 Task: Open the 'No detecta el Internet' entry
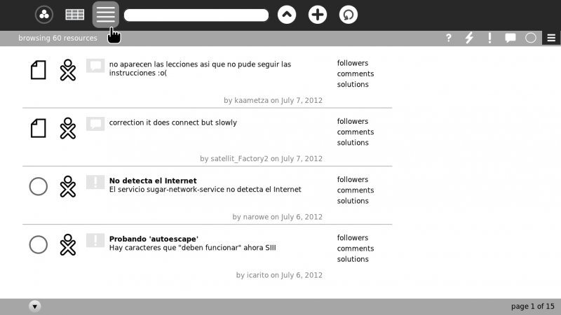click(x=153, y=181)
